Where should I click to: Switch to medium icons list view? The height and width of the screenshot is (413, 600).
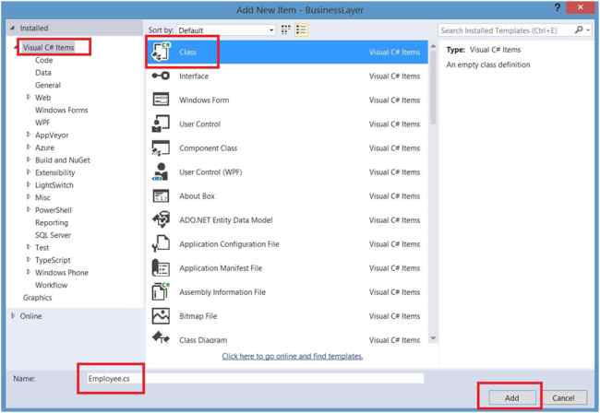(302, 29)
